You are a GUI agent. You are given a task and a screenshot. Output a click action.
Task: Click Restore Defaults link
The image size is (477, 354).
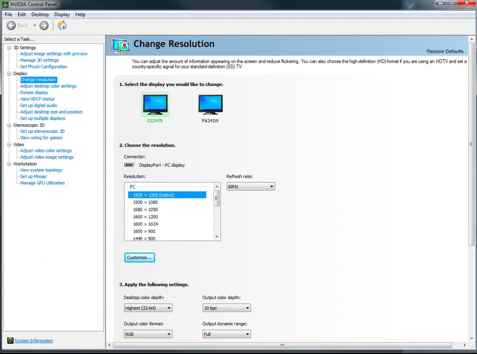coord(445,52)
